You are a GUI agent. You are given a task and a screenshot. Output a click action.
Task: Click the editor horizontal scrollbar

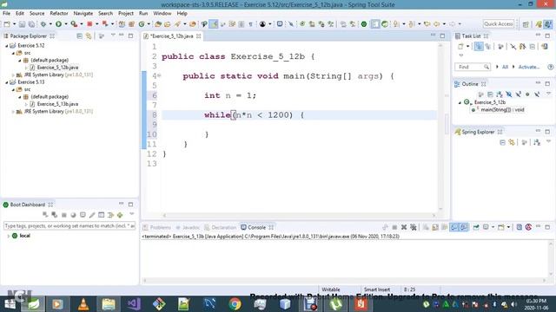tap(299, 215)
